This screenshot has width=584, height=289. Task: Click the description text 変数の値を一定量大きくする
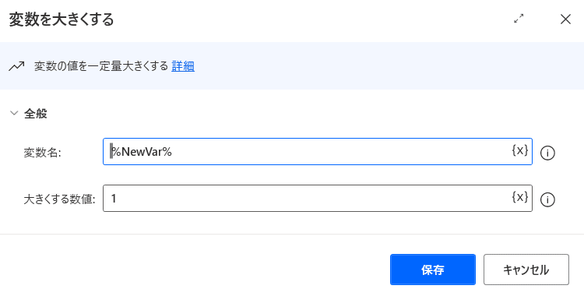pos(101,66)
